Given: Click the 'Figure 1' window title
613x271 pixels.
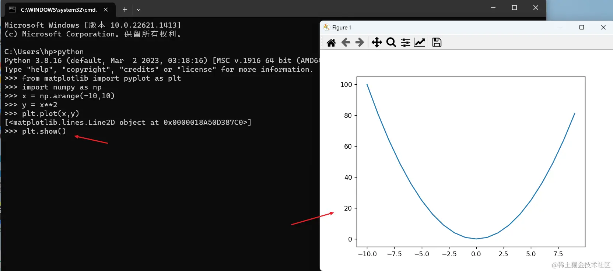Looking at the screenshot, I should click(342, 28).
